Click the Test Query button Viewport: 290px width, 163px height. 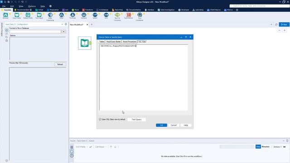click(x=136, y=120)
